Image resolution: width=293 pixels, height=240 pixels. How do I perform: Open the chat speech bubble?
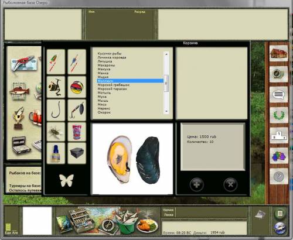[278, 94]
